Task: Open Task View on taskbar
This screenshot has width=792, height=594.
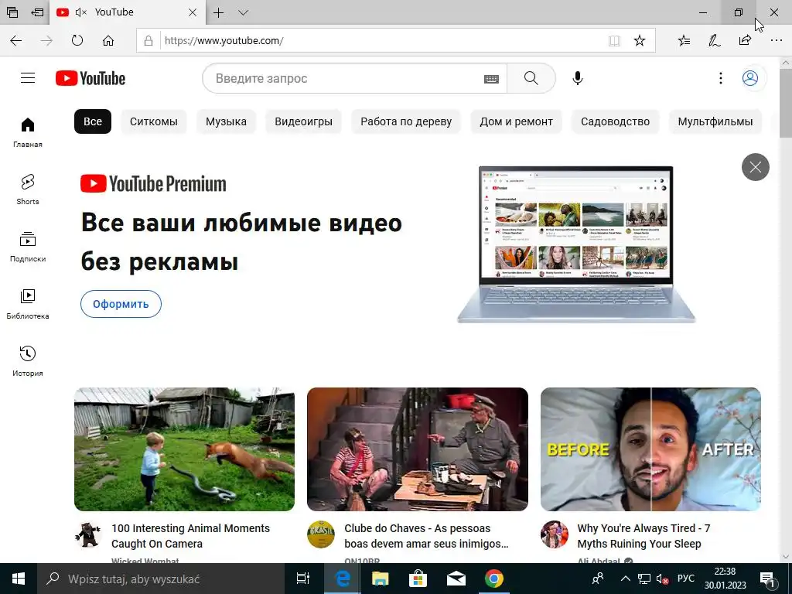Action: [303, 579]
